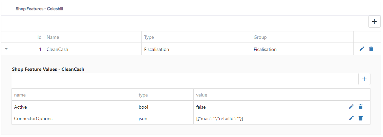
Task: Select the CleanCash name cell
Action: click(92, 49)
